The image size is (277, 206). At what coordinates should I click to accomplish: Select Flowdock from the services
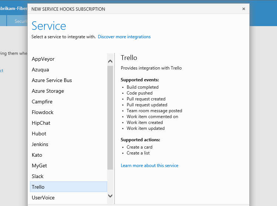(68, 112)
